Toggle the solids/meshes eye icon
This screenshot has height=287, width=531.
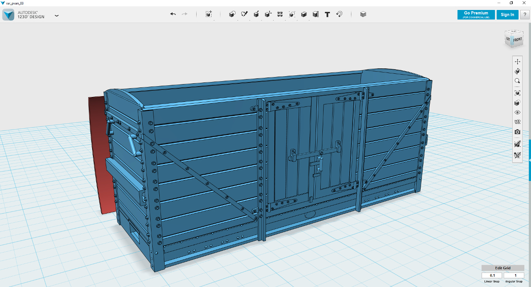517,113
